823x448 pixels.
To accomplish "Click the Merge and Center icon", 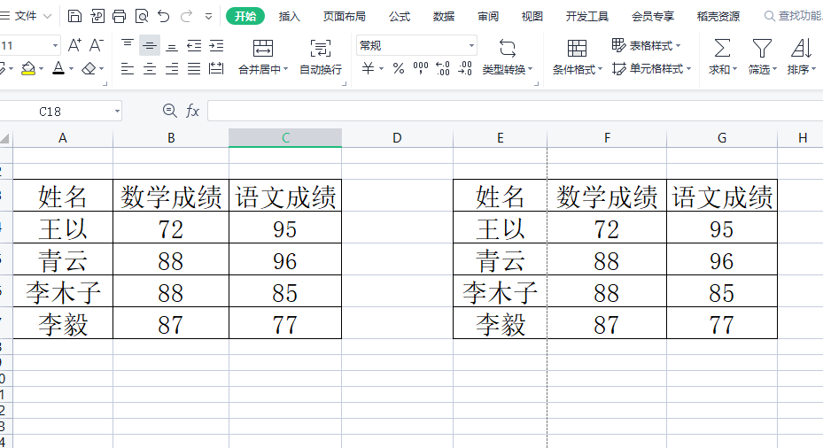I will click(x=263, y=48).
